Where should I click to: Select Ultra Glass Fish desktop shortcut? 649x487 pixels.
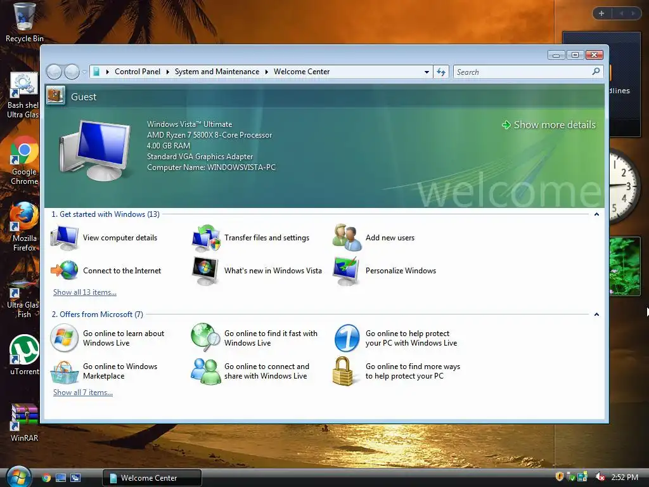[x=23, y=298]
